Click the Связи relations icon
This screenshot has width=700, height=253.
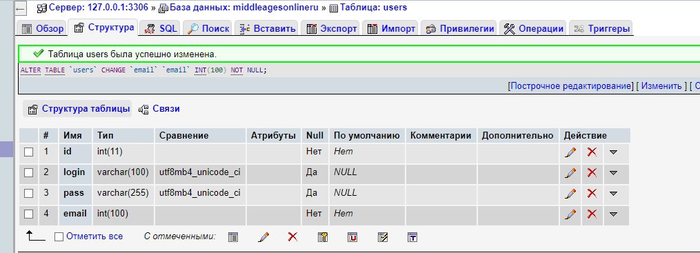(x=143, y=110)
